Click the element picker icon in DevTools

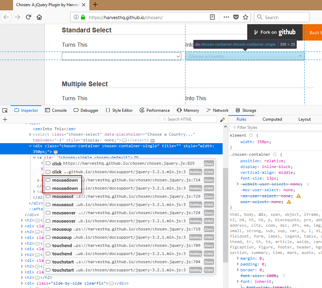click(5, 110)
